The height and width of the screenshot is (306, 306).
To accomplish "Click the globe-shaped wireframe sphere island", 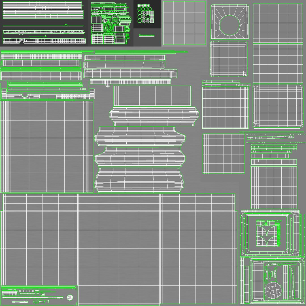I will 273,290.
